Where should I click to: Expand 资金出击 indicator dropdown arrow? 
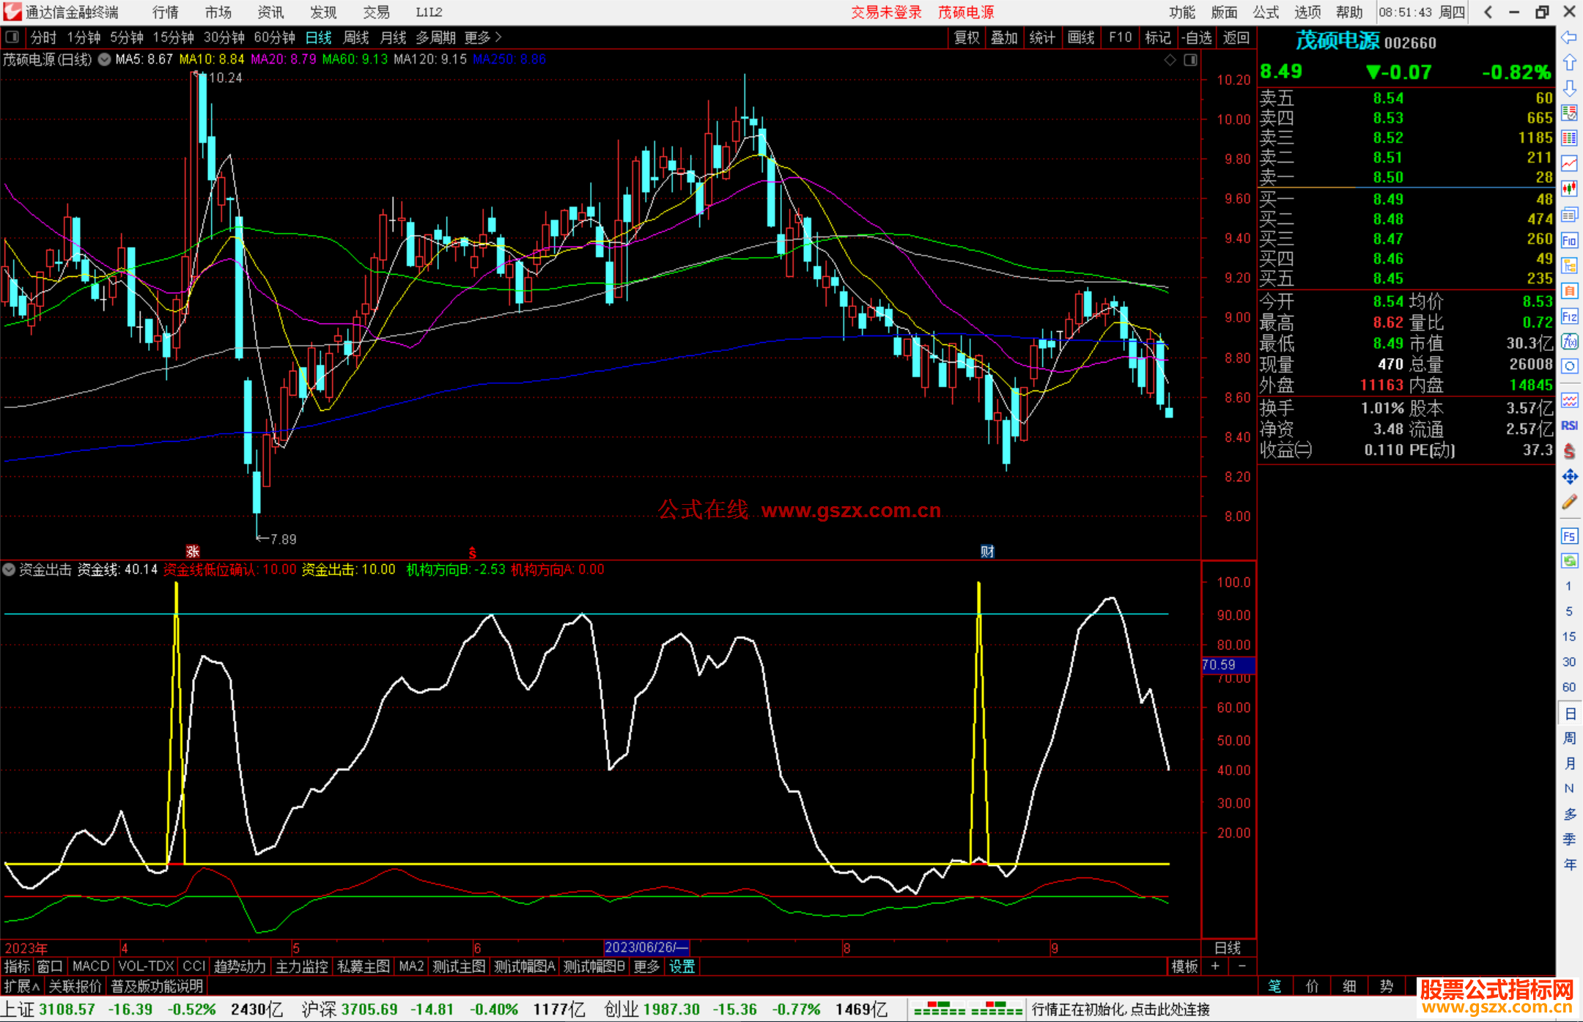click(9, 569)
